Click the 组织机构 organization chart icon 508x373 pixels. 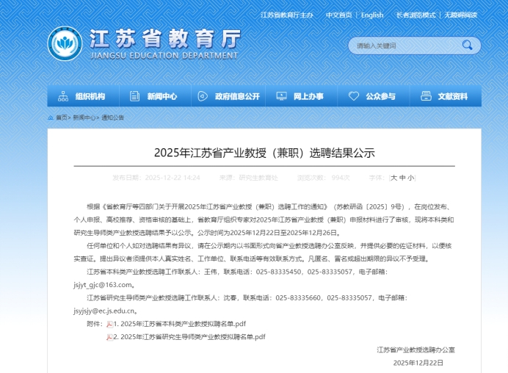pyautogui.click(x=62, y=96)
